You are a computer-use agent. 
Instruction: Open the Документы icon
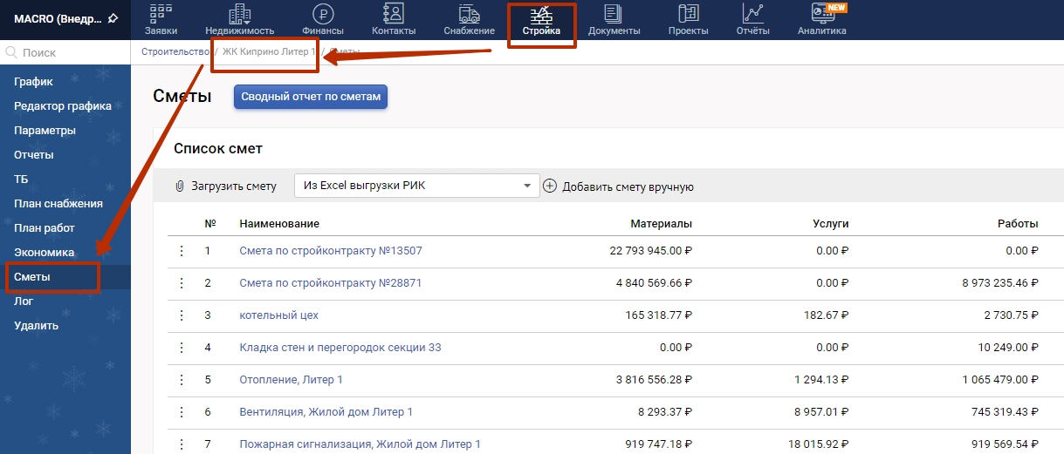point(614,14)
